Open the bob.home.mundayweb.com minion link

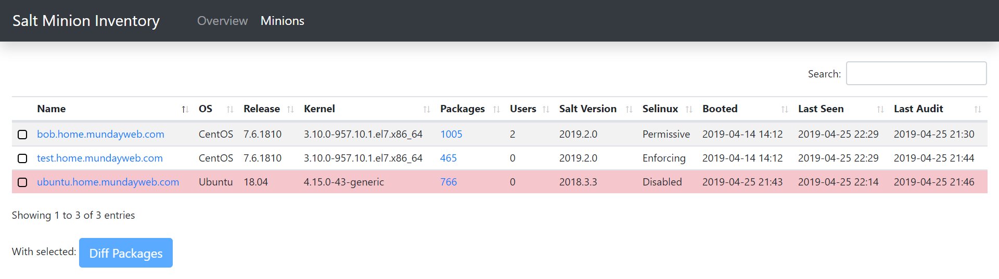(x=100, y=135)
